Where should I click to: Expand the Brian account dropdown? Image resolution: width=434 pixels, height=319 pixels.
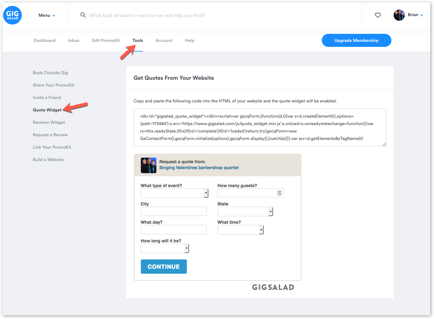point(415,15)
